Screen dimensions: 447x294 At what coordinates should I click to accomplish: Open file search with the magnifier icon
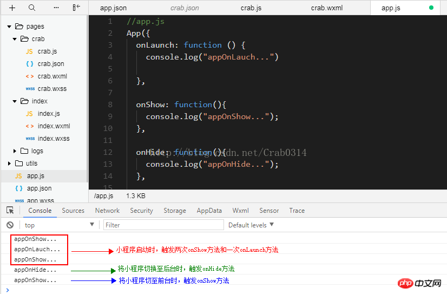click(x=32, y=8)
